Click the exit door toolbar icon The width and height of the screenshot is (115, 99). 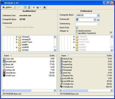pos(45,7)
